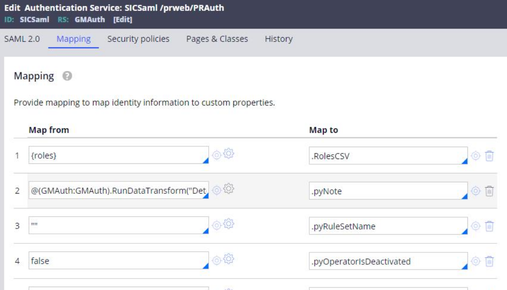Viewport: 507px width, 290px height.
Task: Open gear settings for {roles} mapping
Action: [x=229, y=153]
